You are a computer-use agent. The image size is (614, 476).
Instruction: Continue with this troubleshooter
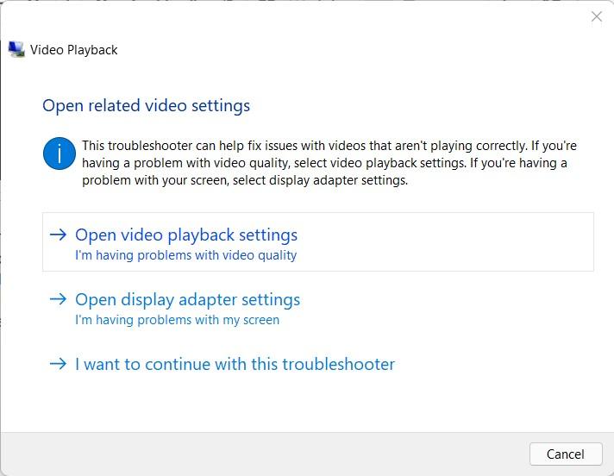[318, 364]
